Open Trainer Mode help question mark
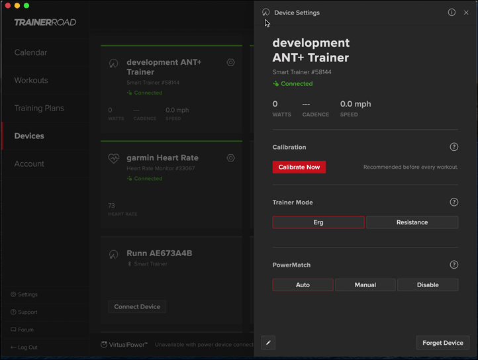 pyautogui.click(x=454, y=202)
